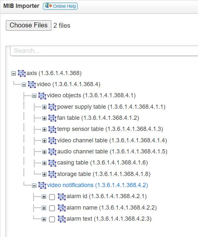Click the video node icon
This screenshot has width=198, height=237.
tap(32, 85)
